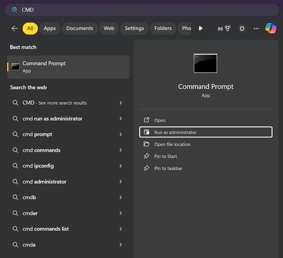Choose Run as administrator
283x258 pixels.
[206, 132]
